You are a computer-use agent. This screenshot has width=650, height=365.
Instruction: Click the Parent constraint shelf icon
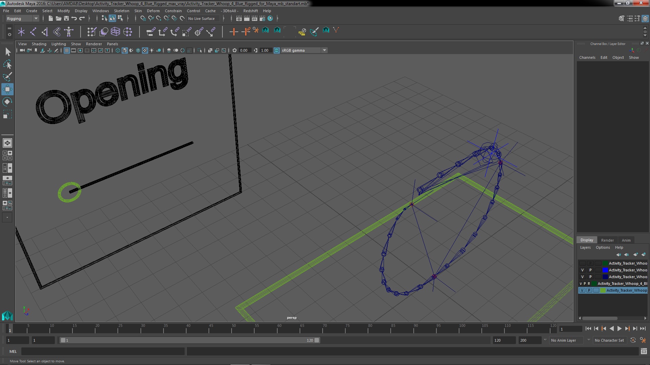[151, 32]
